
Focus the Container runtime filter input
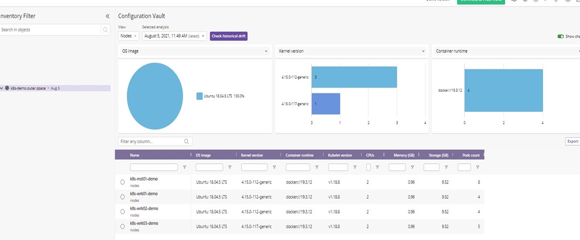(x=298, y=167)
